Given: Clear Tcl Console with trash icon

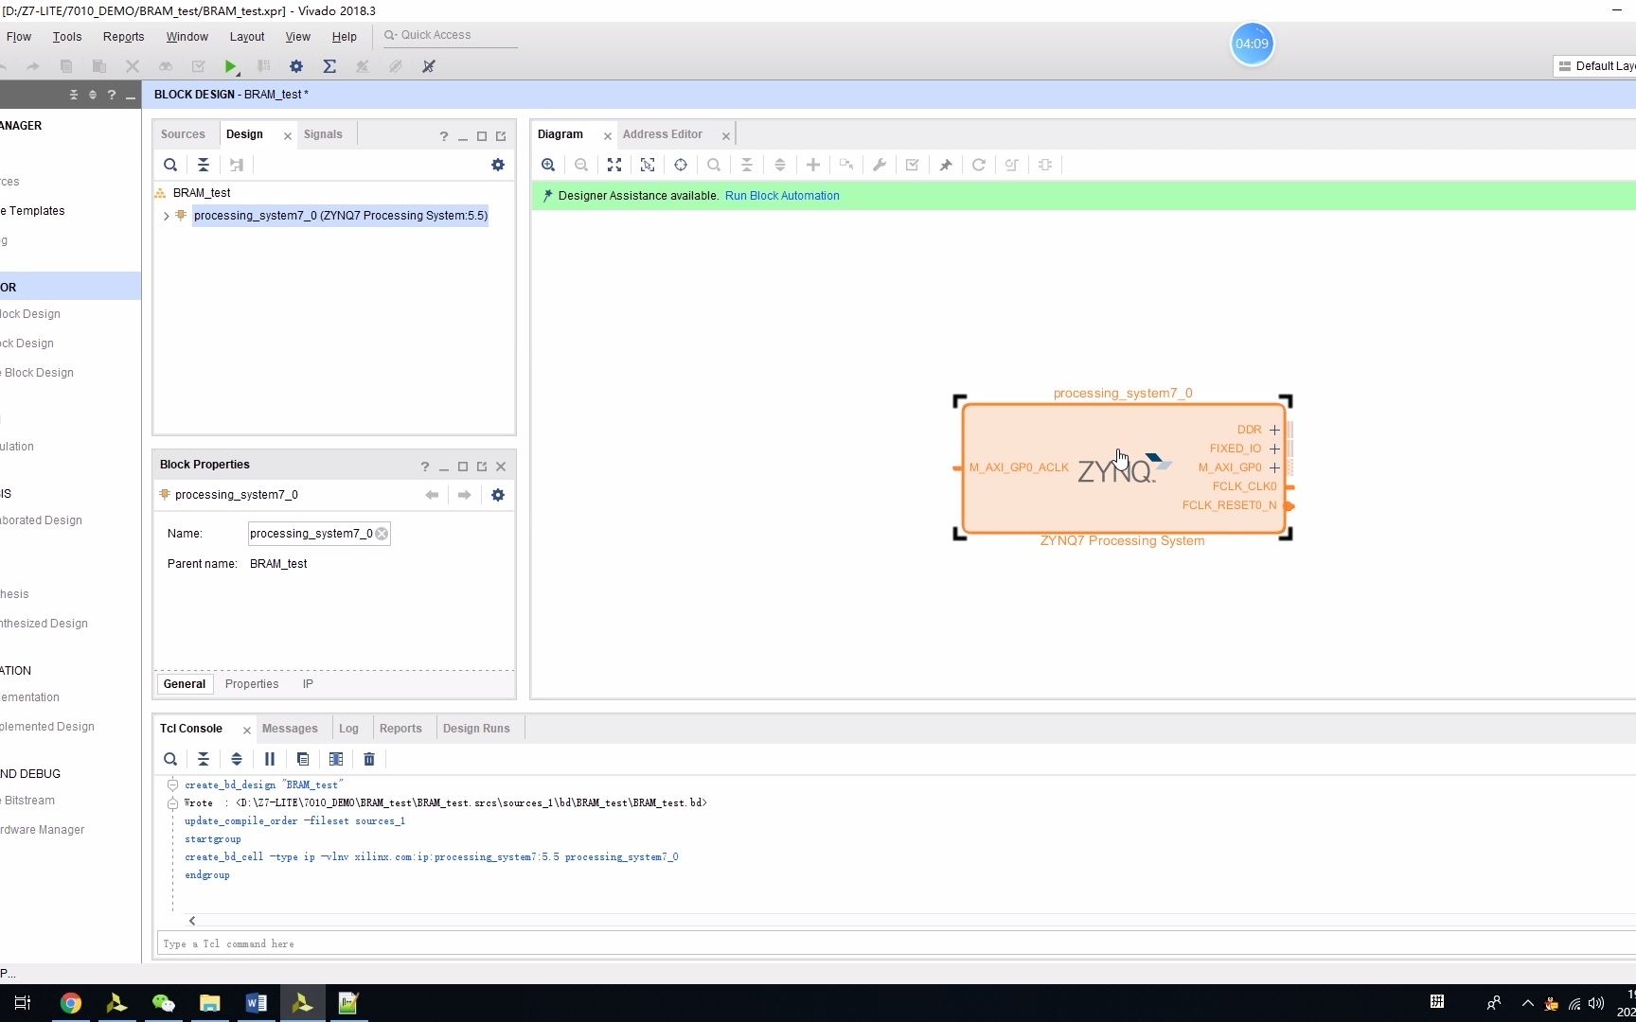Looking at the screenshot, I should pos(369,759).
